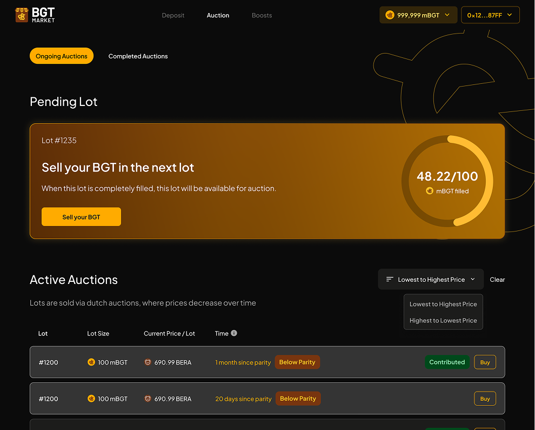The height and width of the screenshot is (430, 535).
Task: Click the BGT Market logo icon
Action: click(22, 15)
